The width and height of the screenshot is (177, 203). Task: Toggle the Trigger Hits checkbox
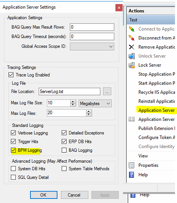(13, 142)
